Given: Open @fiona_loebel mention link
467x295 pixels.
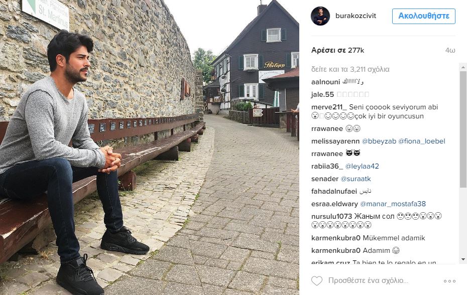Looking at the screenshot, I should tap(422, 141).
